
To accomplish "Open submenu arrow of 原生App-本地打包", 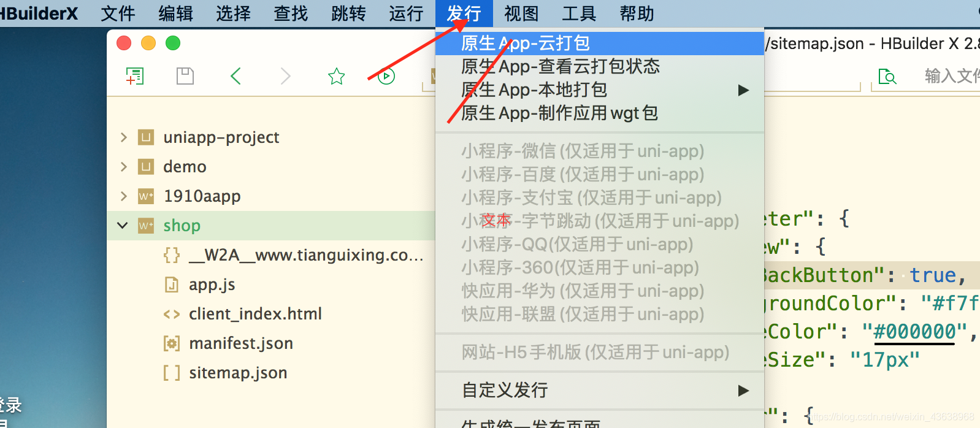I will tap(743, 90).
